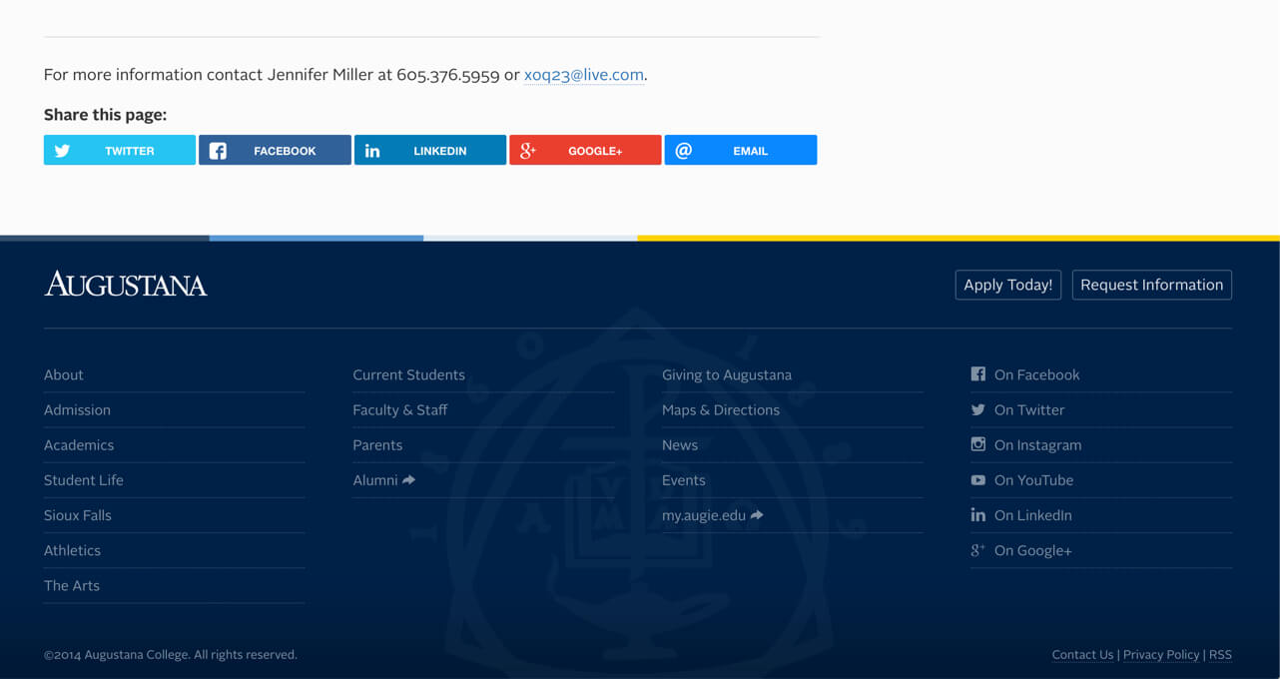Click the Apply Today! button
This screenshot has width=1280, height=679.
1008,285
